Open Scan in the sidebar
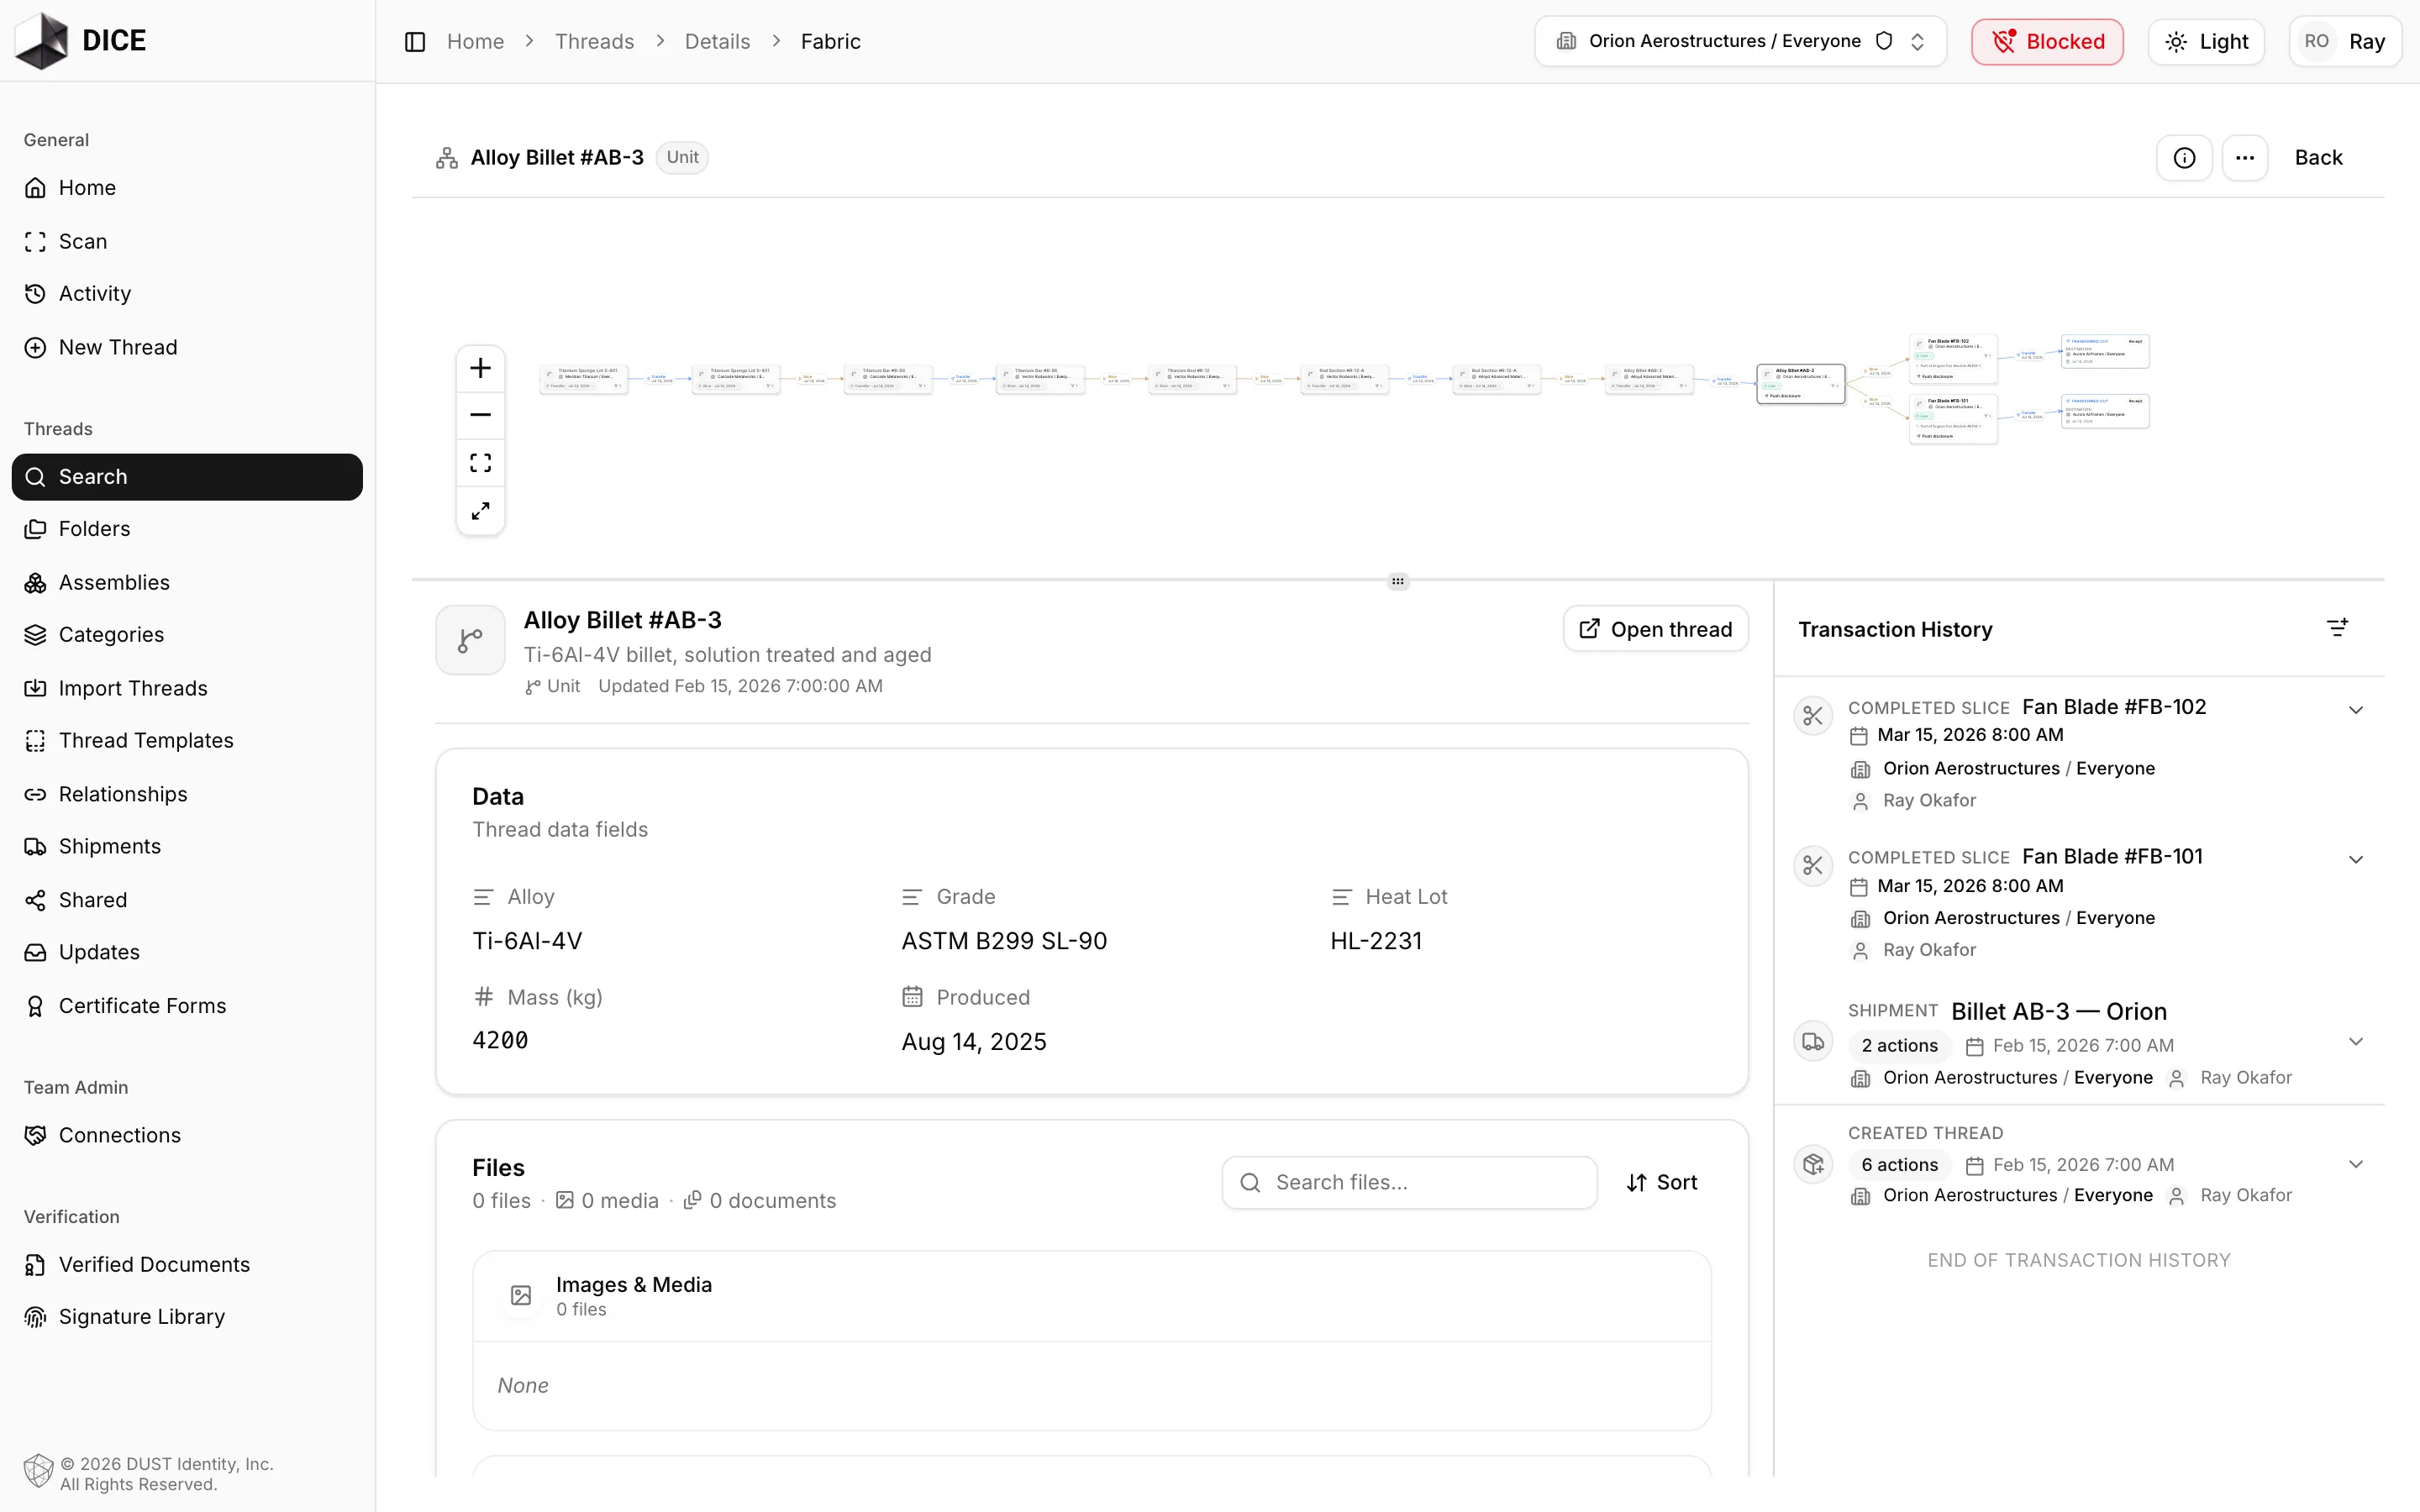2420x1512 pixels. pyautogui.click(x=187, y=241)
